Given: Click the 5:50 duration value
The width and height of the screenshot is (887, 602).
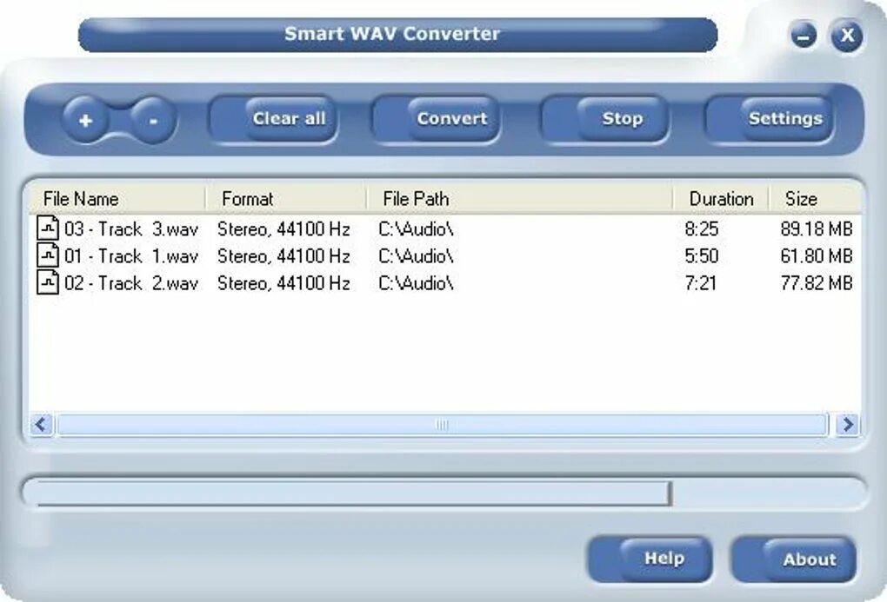Looking at the screenshot, I should [702, 256].
